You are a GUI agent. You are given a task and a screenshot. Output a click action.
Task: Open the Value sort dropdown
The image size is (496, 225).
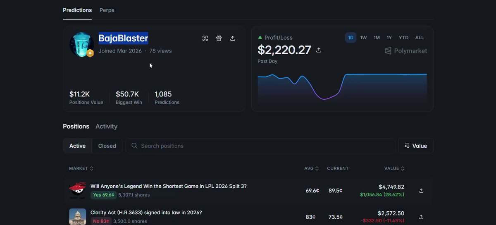(x=416, y=146)
